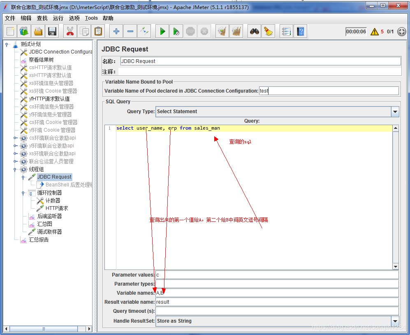
Task: Select 汇总图 in the tree
Action: coord(45,224)
